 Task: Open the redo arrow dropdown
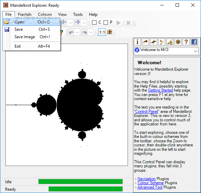click(91, 32)
